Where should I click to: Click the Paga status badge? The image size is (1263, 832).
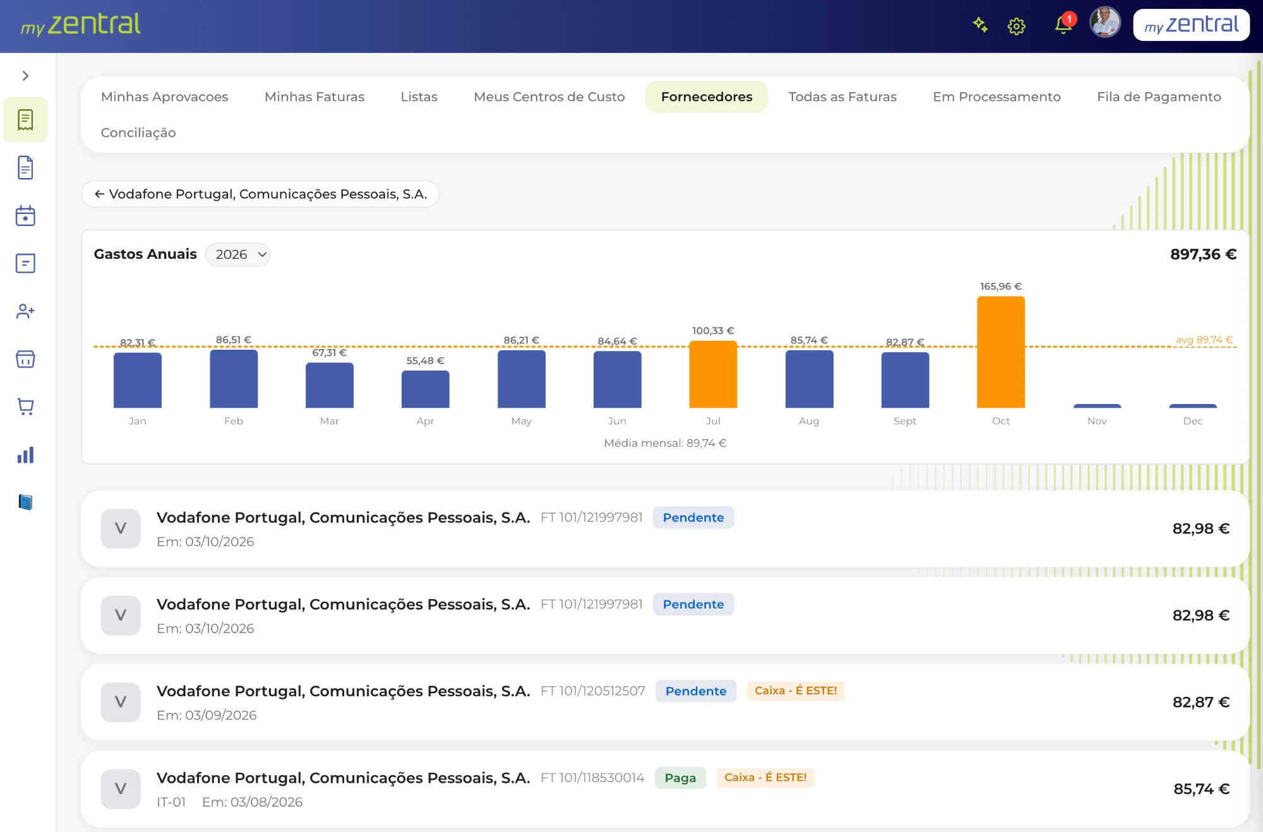coord(680,778)
